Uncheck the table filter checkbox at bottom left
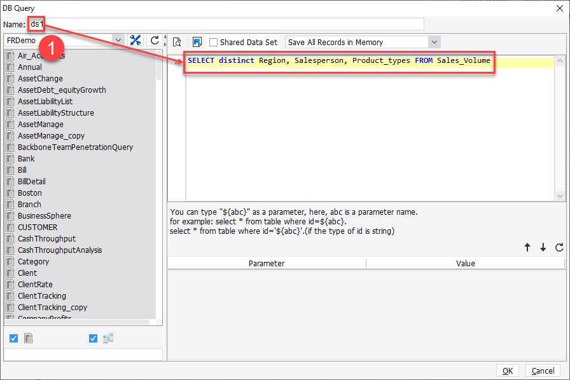The height and width of the screenshot is (380, 570). [x=13, y=338]
